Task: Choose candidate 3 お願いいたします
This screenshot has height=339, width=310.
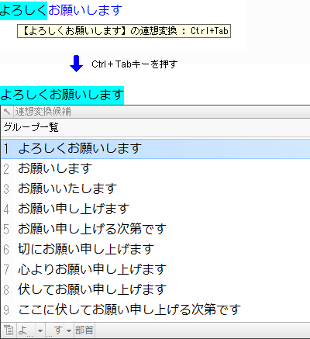Action: point(155,189)
